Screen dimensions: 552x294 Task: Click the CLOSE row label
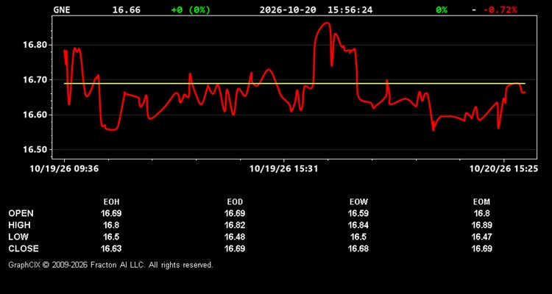point(24,248)
